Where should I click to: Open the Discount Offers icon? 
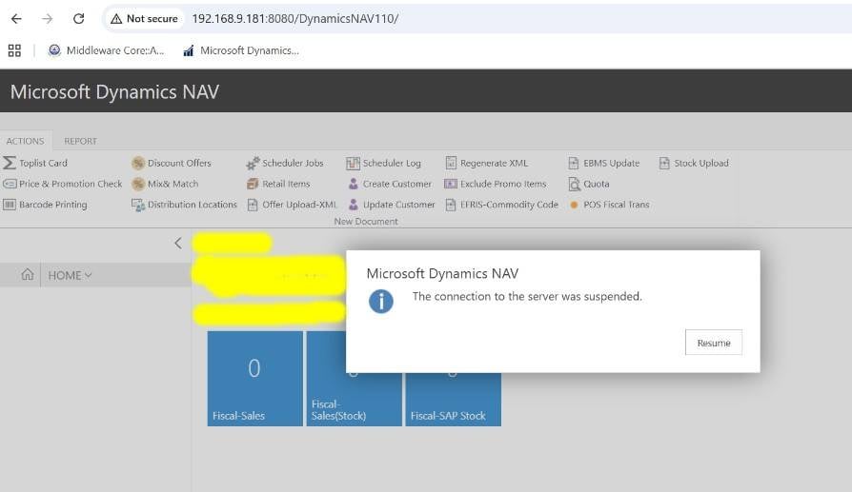138,163
